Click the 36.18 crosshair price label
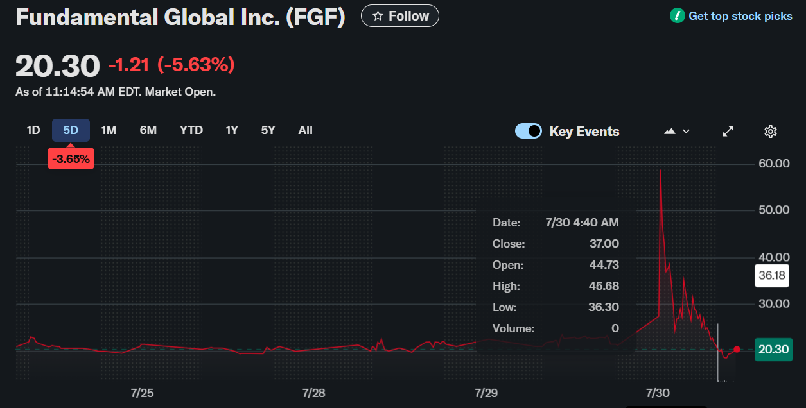806x408 pixels. pos(771,275)
